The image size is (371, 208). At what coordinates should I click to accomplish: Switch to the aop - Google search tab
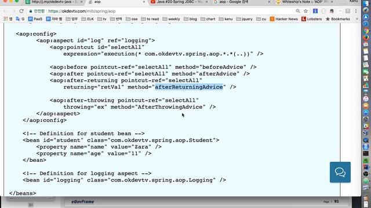(x=242, y=2)
